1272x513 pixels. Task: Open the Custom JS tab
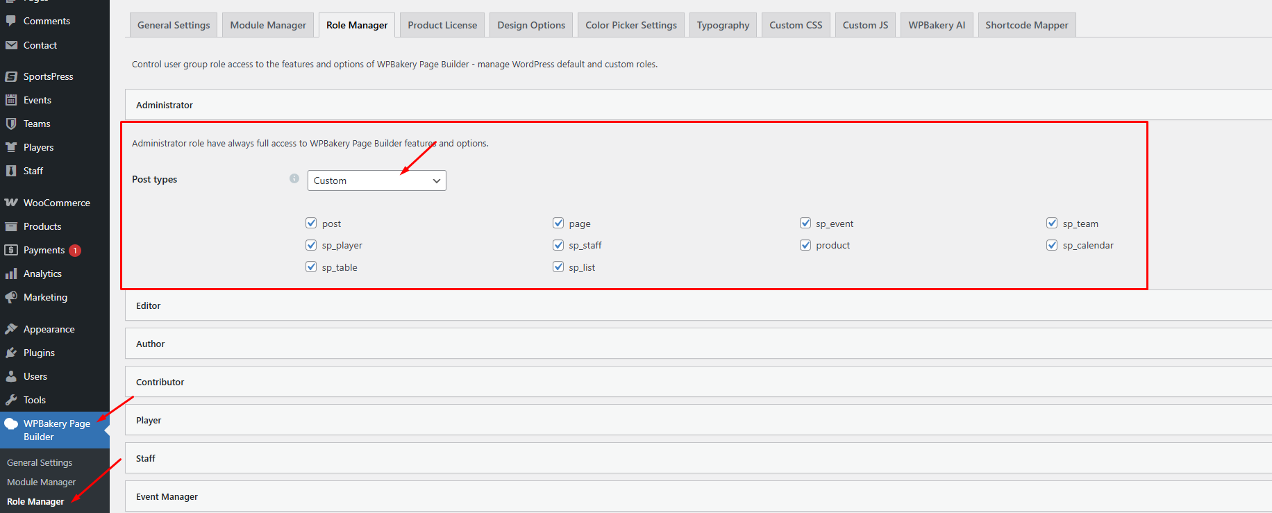(865, 25)
